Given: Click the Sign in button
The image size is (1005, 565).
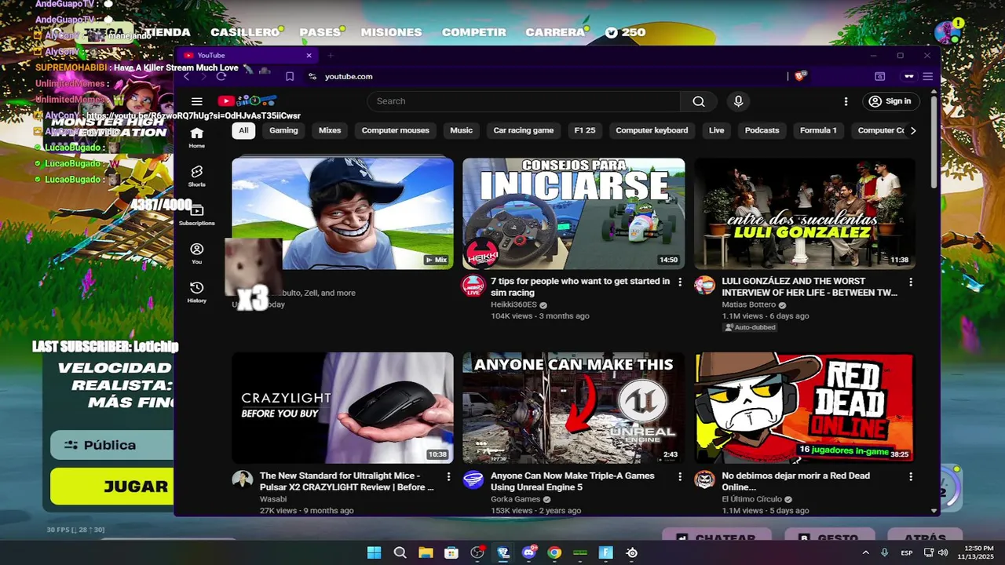Looking at the screenshot, I should point(890,101).
